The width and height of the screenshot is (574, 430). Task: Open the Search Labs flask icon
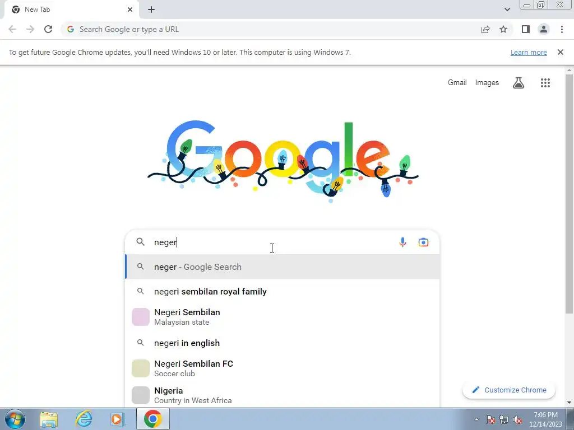tap(519, 83)
